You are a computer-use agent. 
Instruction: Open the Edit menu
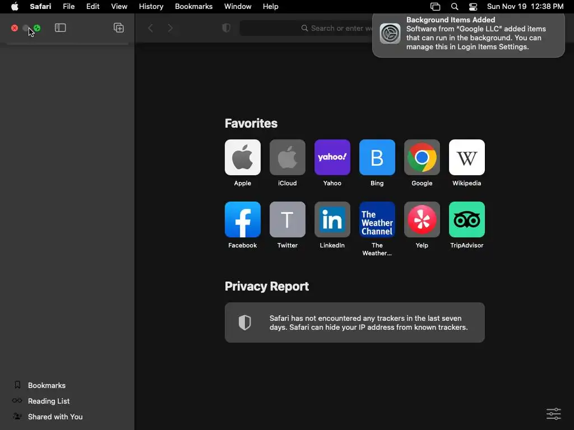click(93, 7)
